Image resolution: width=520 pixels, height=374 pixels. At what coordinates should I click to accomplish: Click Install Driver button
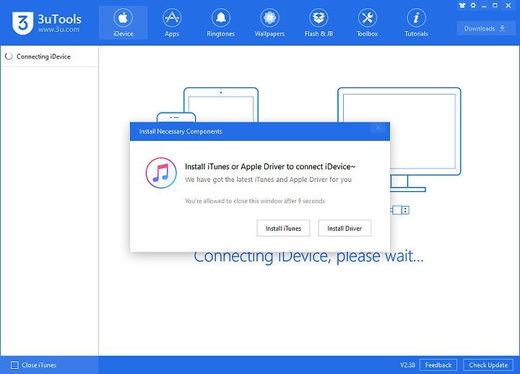(x=344, y=228)
